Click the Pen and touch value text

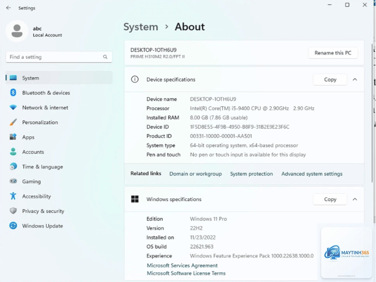point(248,155)
